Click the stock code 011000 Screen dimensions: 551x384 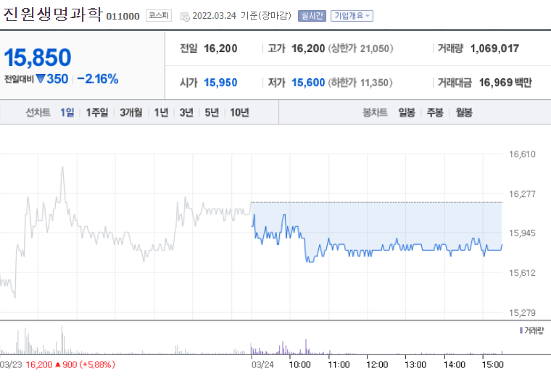[123, 16]
